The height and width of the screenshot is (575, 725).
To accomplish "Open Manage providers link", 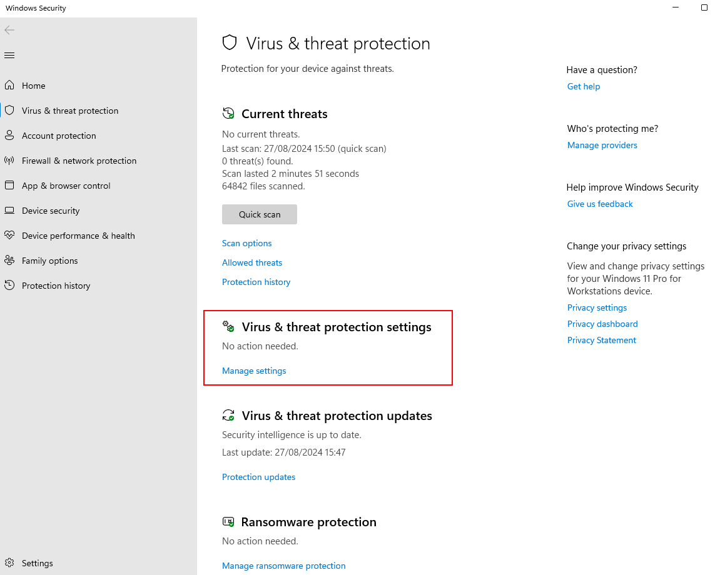I will 602,145.
